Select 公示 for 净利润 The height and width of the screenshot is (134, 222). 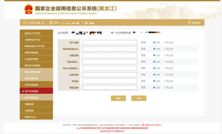pos(154,81)
